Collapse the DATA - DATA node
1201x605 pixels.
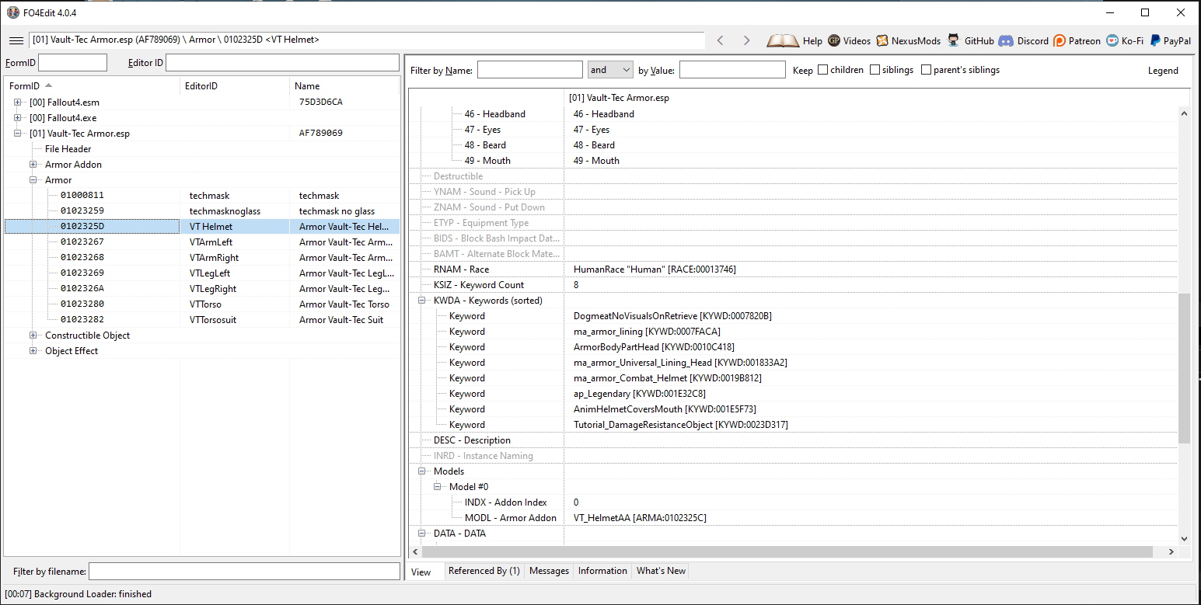click(422, 534)
